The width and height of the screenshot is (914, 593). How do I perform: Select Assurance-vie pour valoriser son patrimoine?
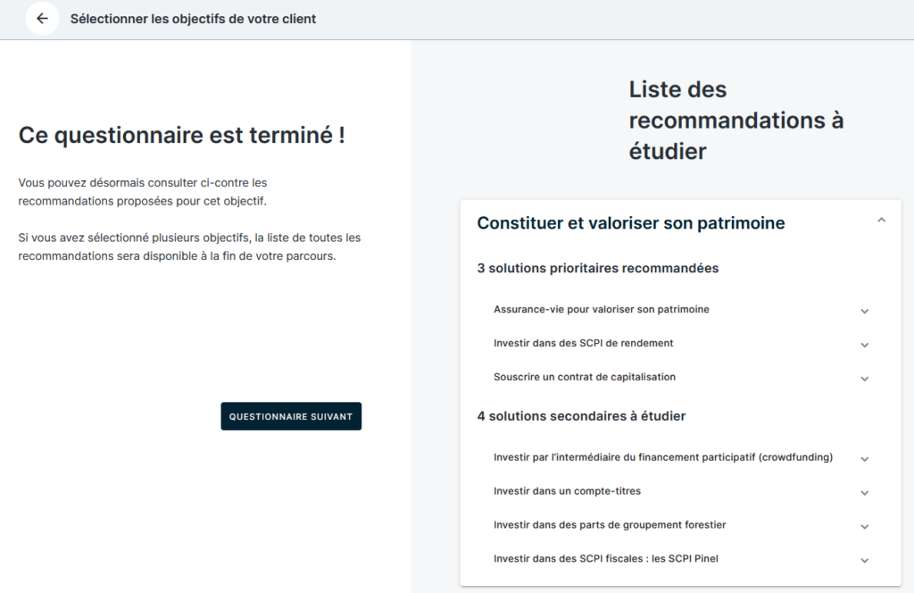coord(601,309)
